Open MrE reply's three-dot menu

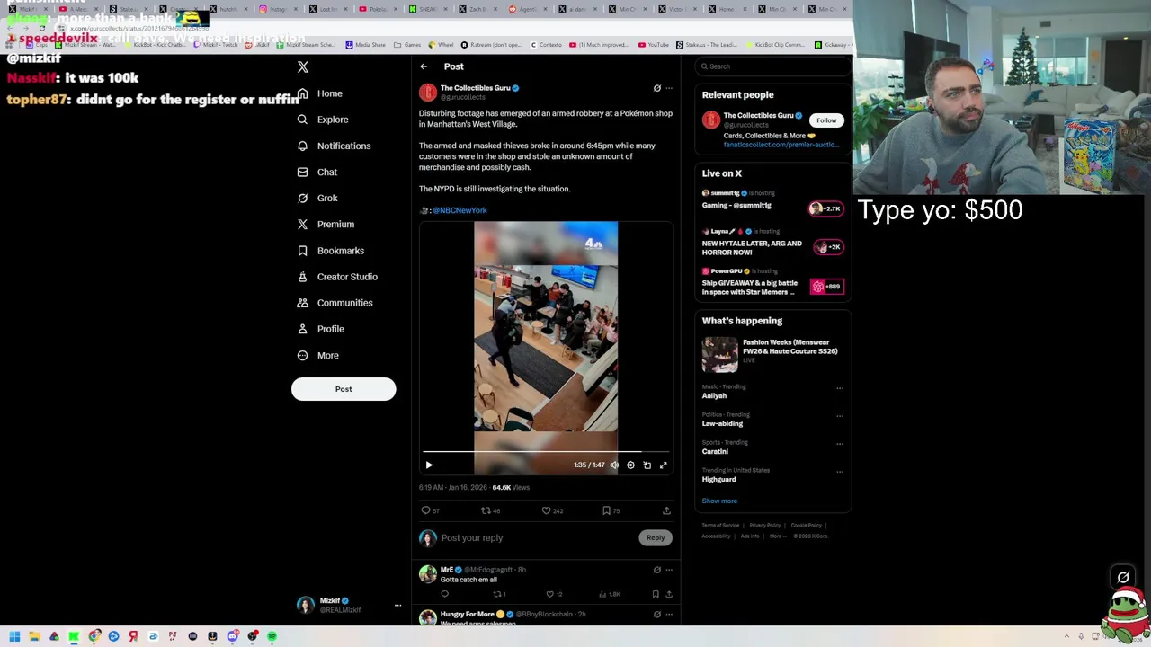pyautogui.click(x=668, y=570)
